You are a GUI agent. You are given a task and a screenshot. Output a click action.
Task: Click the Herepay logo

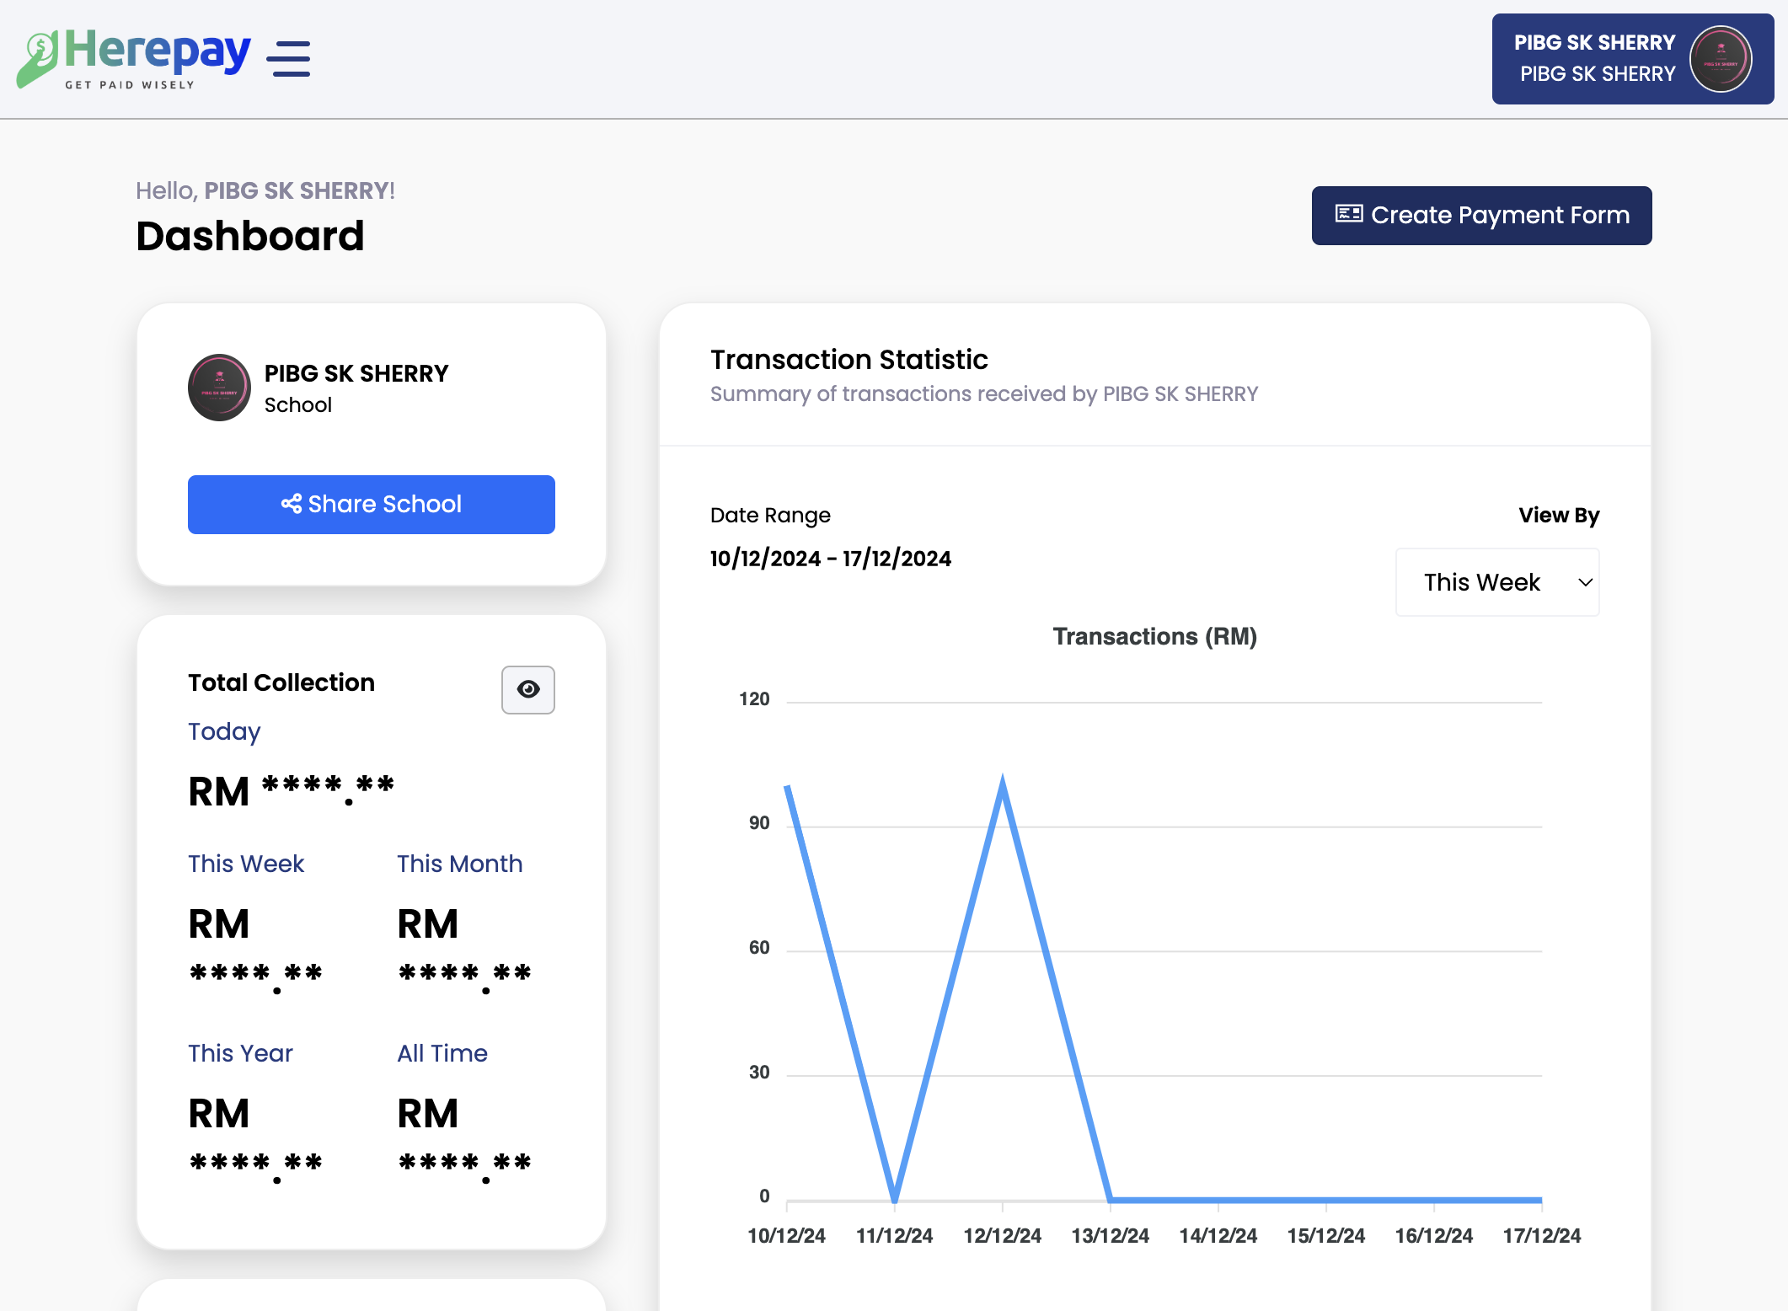(x=133, y=59)
